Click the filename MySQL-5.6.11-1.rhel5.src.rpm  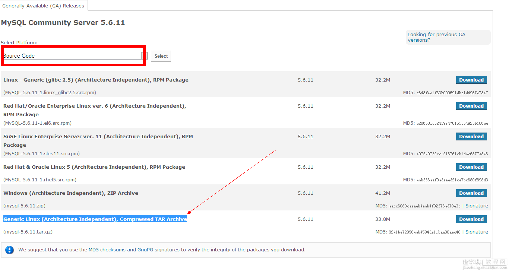point(40,180)
